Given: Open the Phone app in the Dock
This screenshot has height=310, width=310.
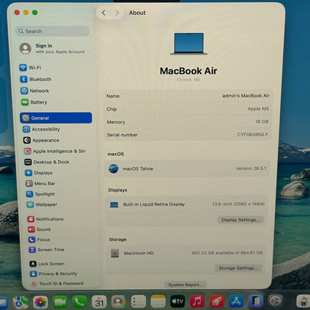Looking at the screenshot, I should click(x=80, y=302).
